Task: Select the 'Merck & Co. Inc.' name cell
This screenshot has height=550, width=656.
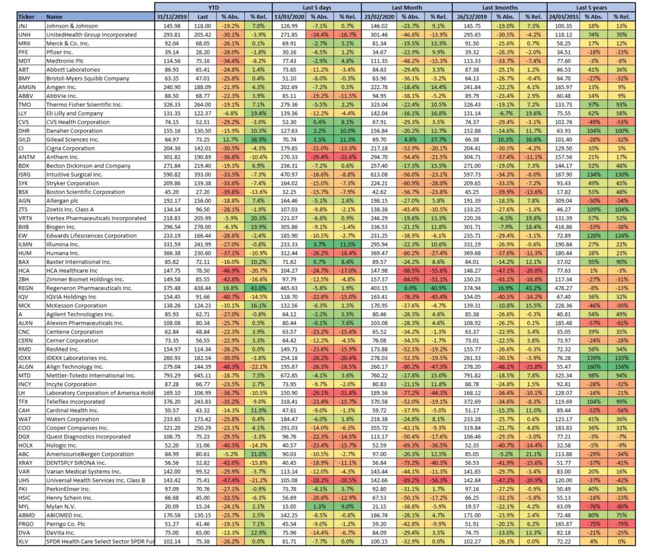Action: 99,44
